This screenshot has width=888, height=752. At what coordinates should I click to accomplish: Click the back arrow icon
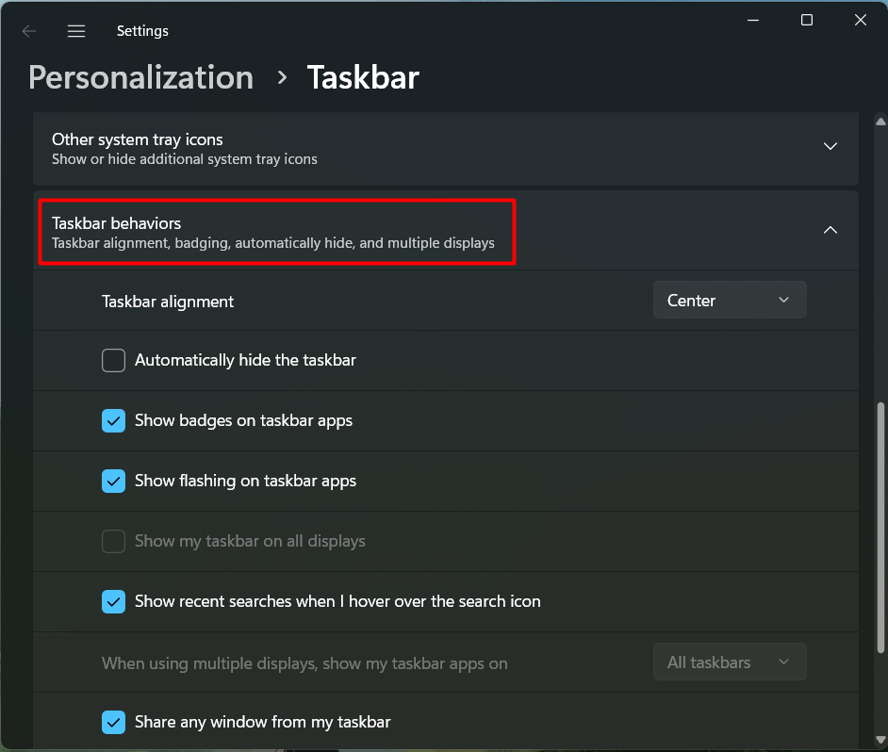[x=29, y=31]
